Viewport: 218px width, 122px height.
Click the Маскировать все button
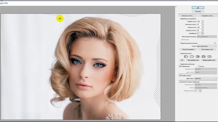pos(193,60)
